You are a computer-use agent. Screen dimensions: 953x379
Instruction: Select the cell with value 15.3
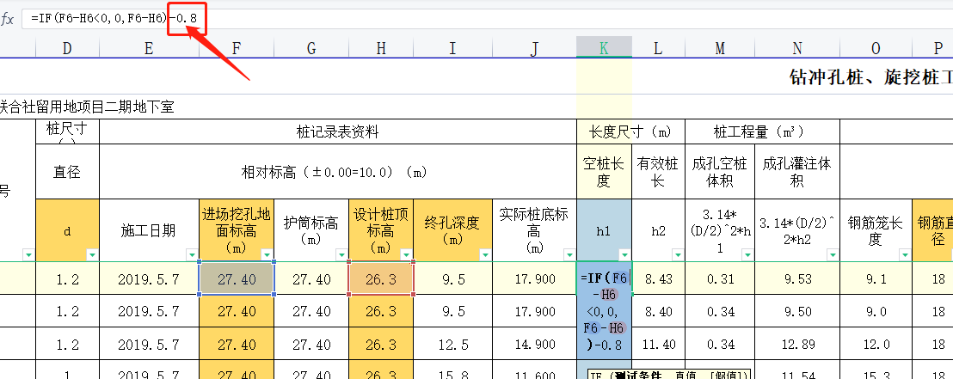pyautogui.click(x=876, y=370)
